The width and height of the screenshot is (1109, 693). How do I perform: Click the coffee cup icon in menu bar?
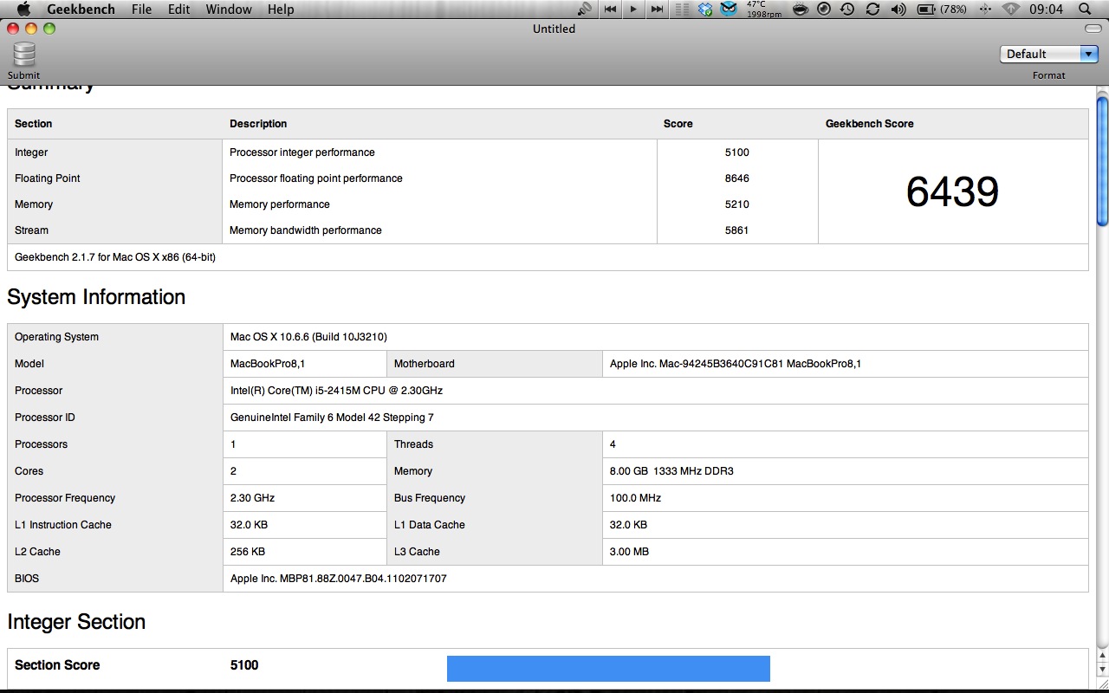(801, 9)
